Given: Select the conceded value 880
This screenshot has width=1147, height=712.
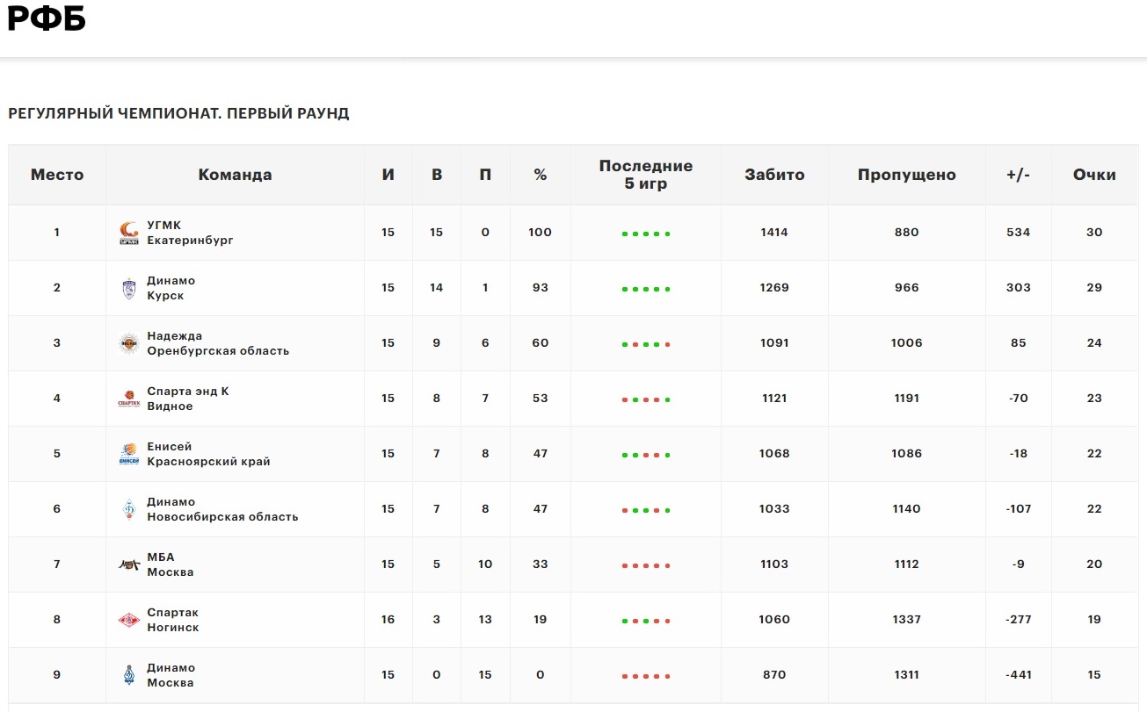Looking at the screenshot, I should click(x=907, y=233).
